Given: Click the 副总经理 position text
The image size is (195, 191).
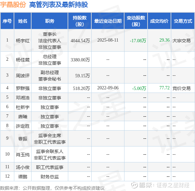Looking at the screenshot, I should coord(50,72).
